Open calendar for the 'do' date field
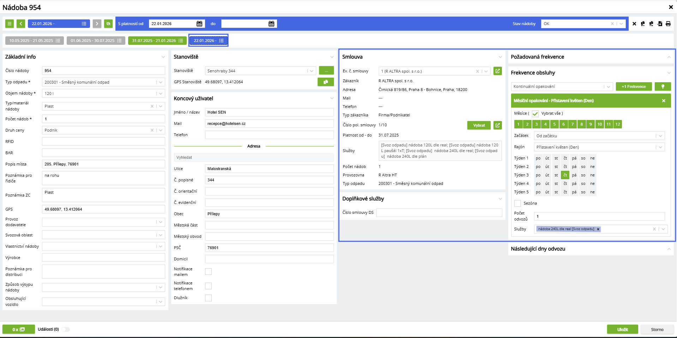Viewport: 677px width, 338px height. click(x=271, y=24)
